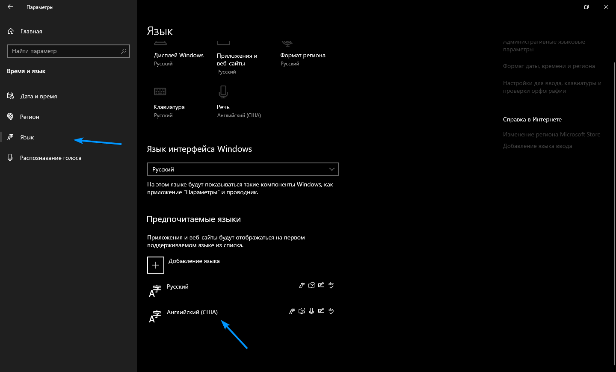Select Язык in the sidebar
This screenshot has height=372, width=616.
coord(27,137)
